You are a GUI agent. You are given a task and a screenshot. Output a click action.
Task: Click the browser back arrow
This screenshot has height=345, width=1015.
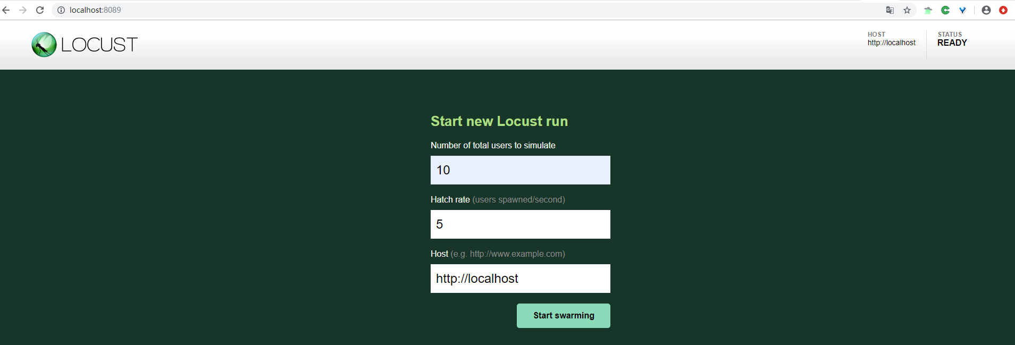(6, 10)
